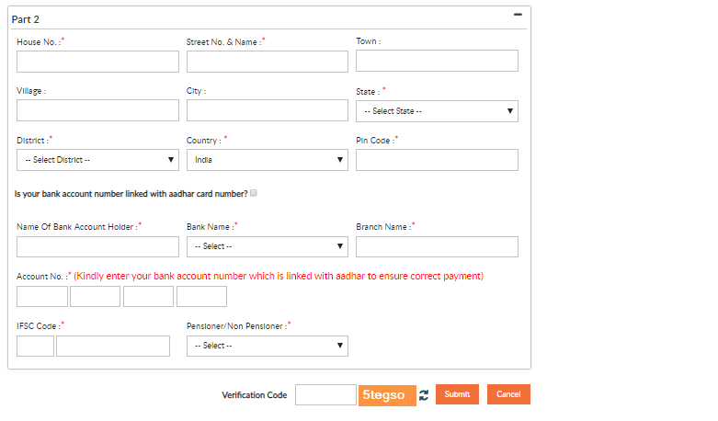Click the Pin Code field
The width and height of the screenshot is (718, 421).
[437, 160]
